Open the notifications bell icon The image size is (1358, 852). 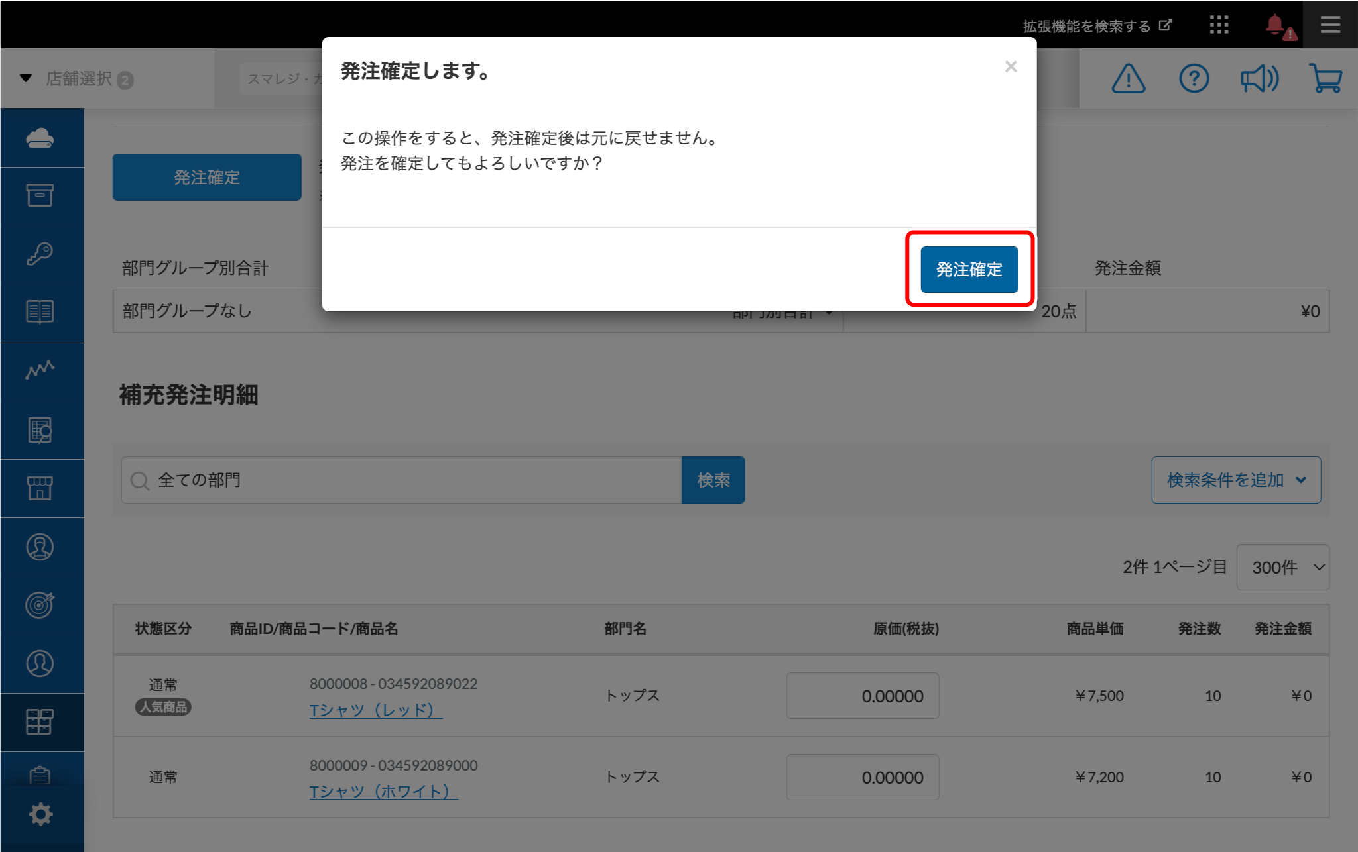(x=1275, y=25)
